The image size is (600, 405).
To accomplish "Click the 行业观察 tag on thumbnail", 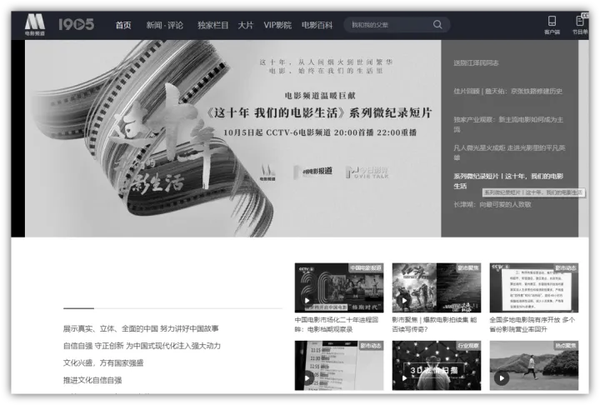I will (468, 346).
